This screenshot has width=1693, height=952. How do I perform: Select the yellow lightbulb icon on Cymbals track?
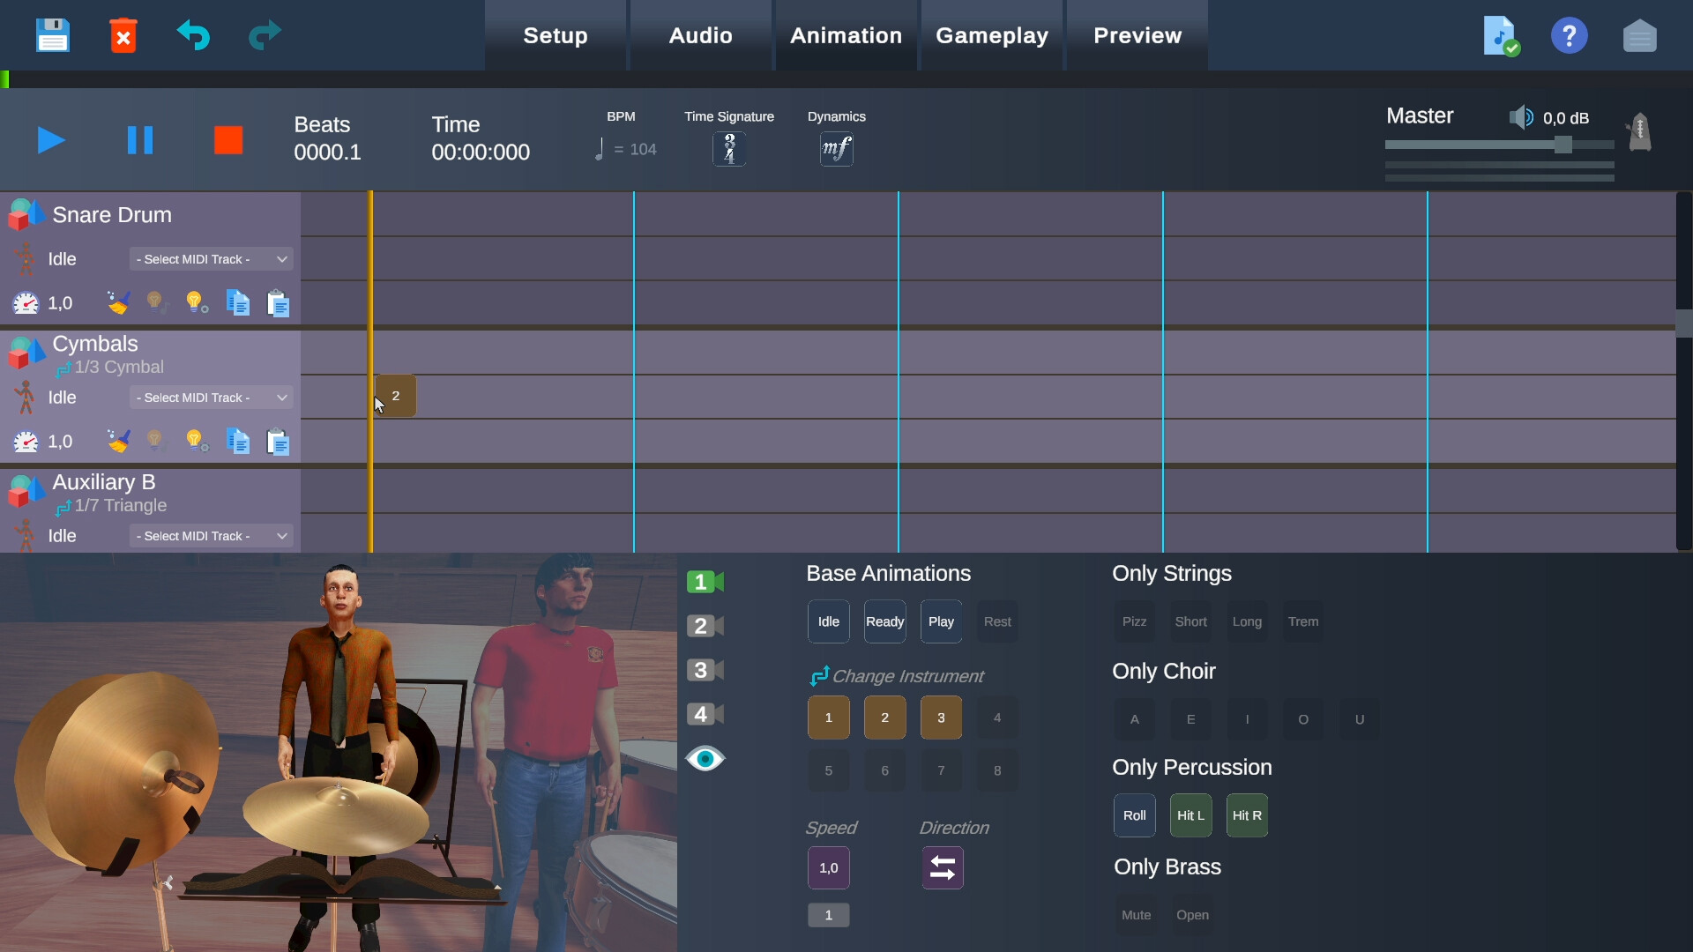pos(196,441)
